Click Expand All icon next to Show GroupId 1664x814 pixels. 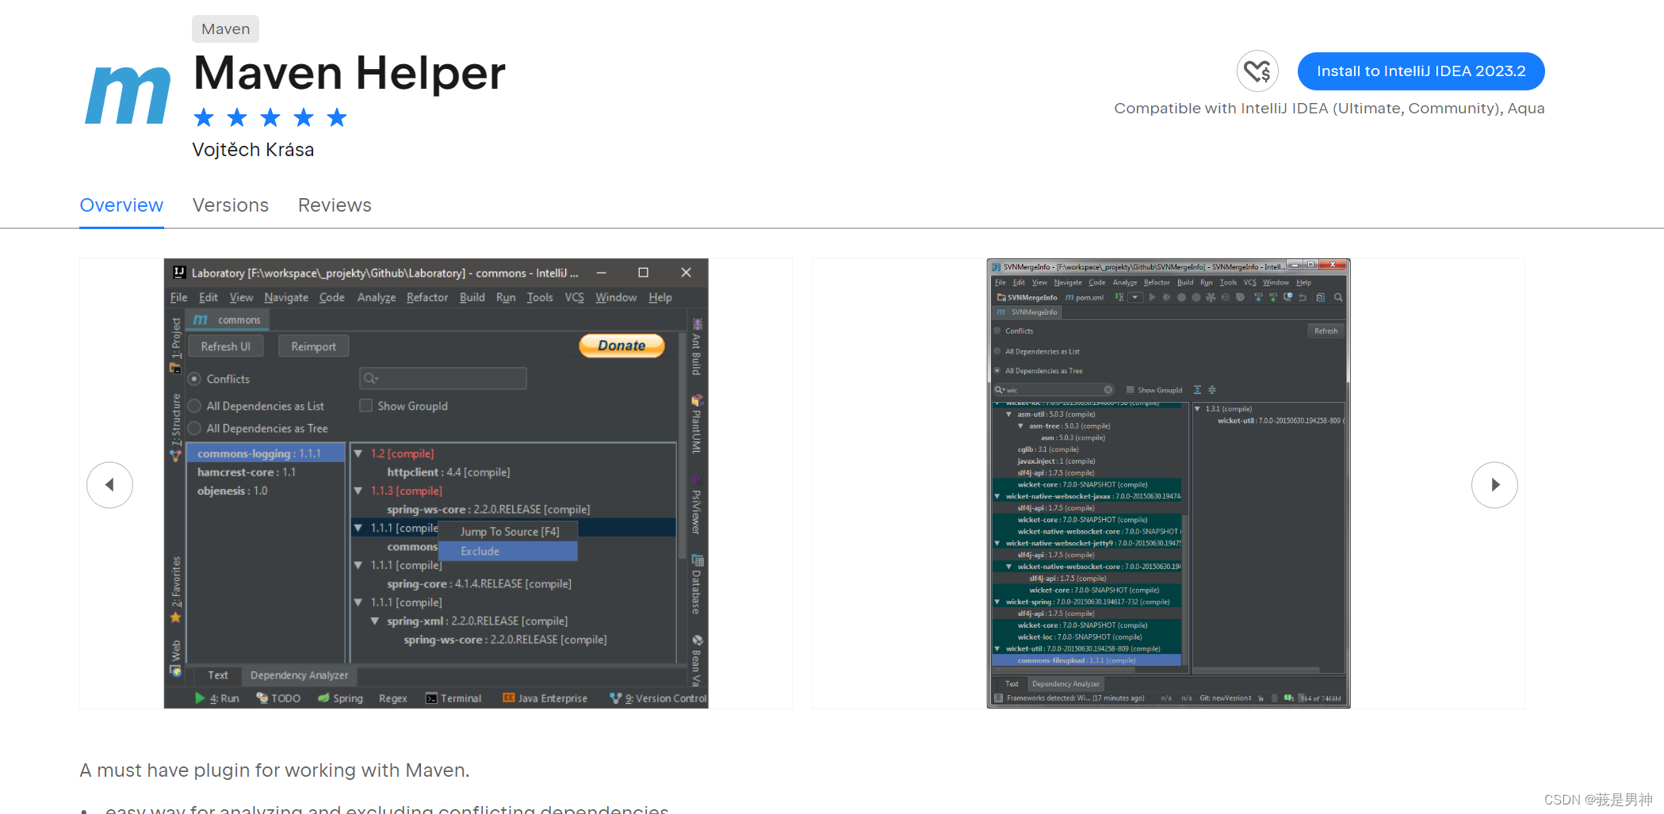(x=1198, y=390)
